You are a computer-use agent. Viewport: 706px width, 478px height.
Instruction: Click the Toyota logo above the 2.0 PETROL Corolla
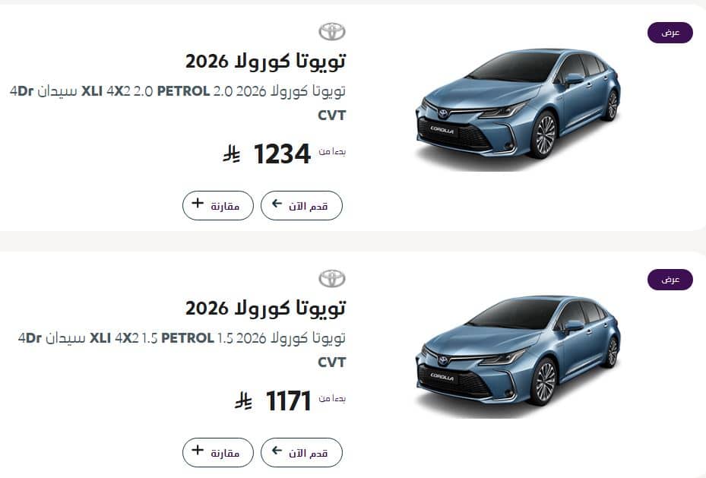tap(331, 32)
